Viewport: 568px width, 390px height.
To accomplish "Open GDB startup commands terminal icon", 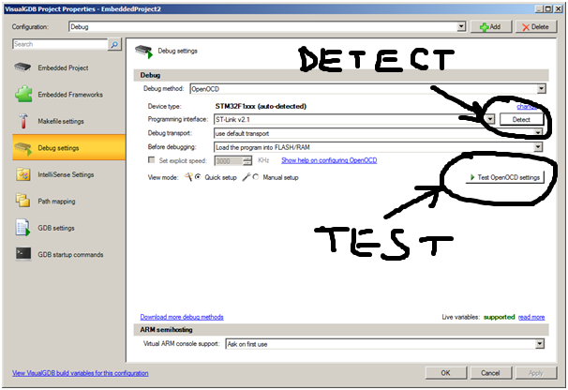I will pos(23,254).
